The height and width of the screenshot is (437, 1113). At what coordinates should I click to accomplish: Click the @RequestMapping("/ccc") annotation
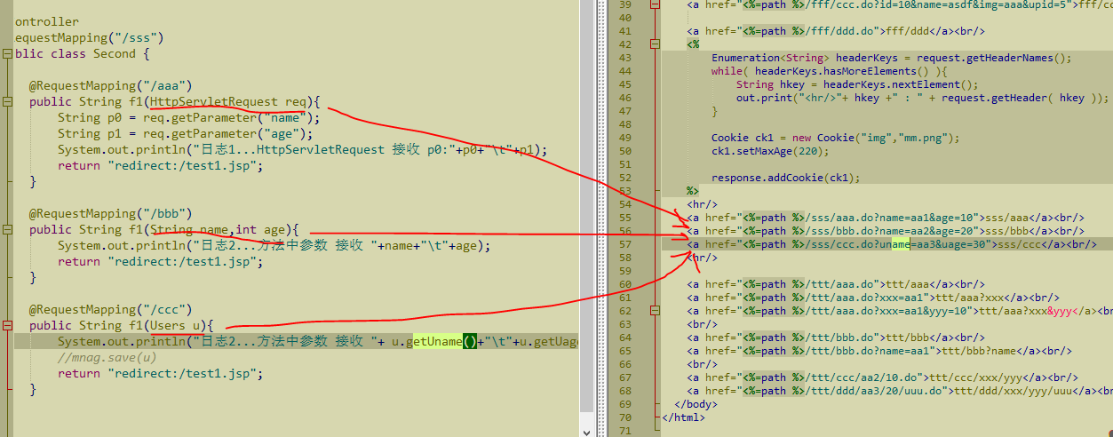[x=110, y=310]
